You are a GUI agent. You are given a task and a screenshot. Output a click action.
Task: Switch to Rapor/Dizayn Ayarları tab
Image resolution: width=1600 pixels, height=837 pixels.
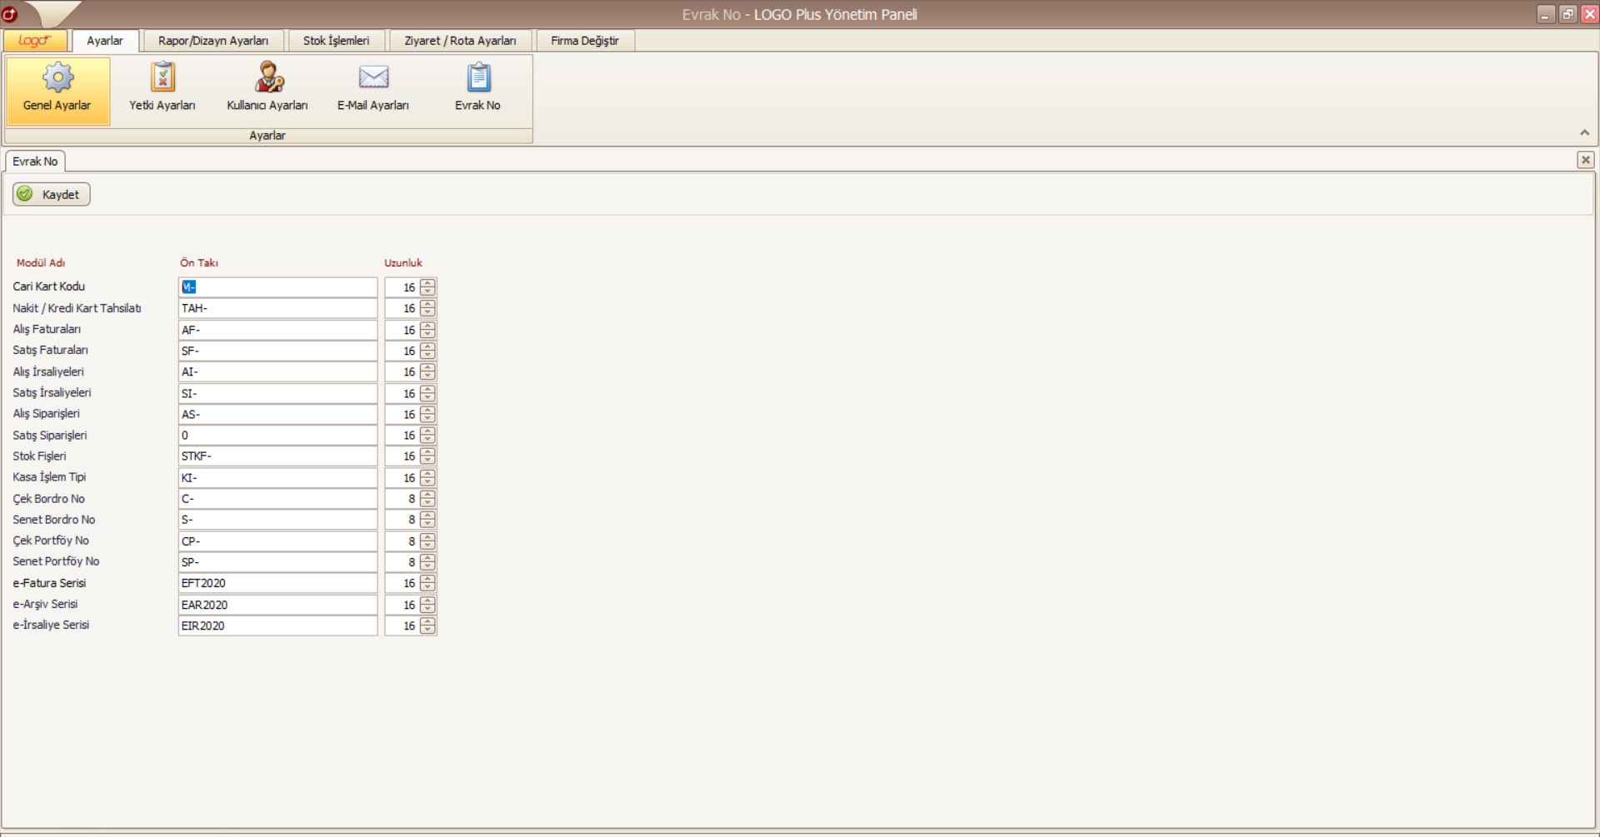tap(213, 41)
